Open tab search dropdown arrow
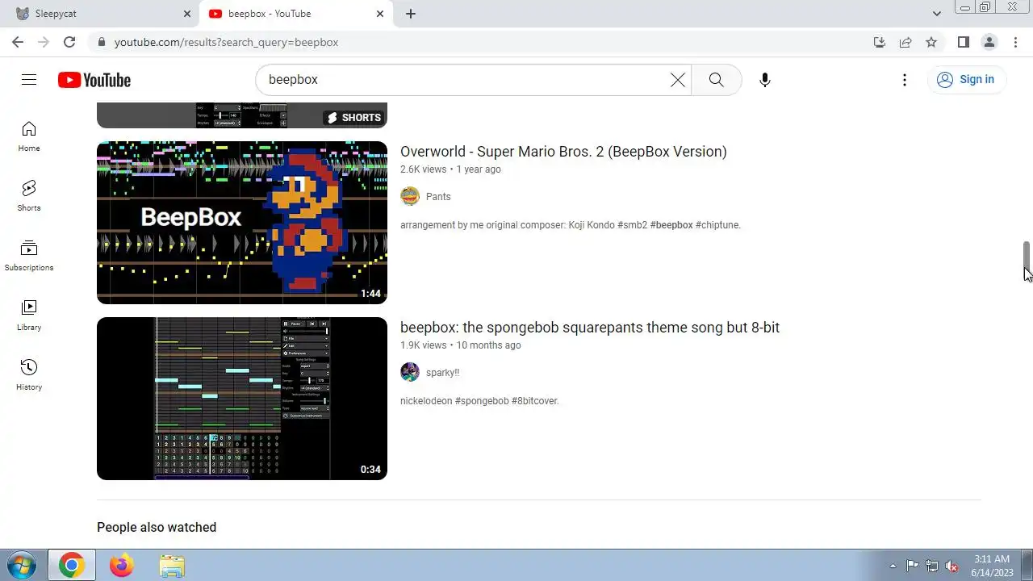The image size is (1033, 581). pos(936,14)
